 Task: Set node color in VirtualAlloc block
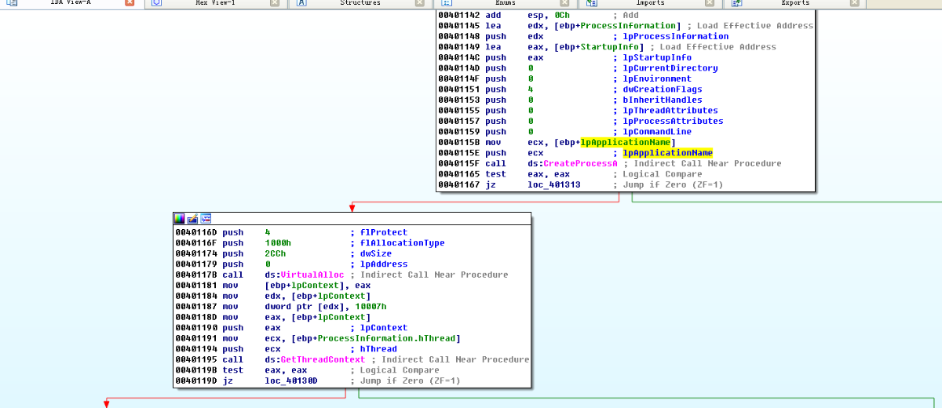(x=179, y=218)
